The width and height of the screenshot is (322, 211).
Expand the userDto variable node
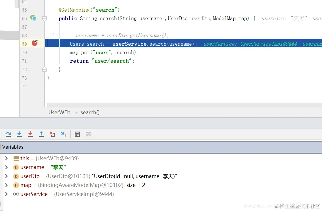point(6,176)
